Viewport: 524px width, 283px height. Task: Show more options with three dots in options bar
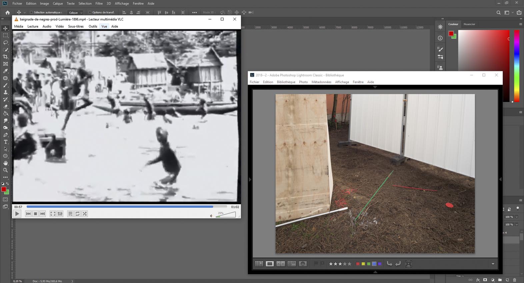[194, 12]
